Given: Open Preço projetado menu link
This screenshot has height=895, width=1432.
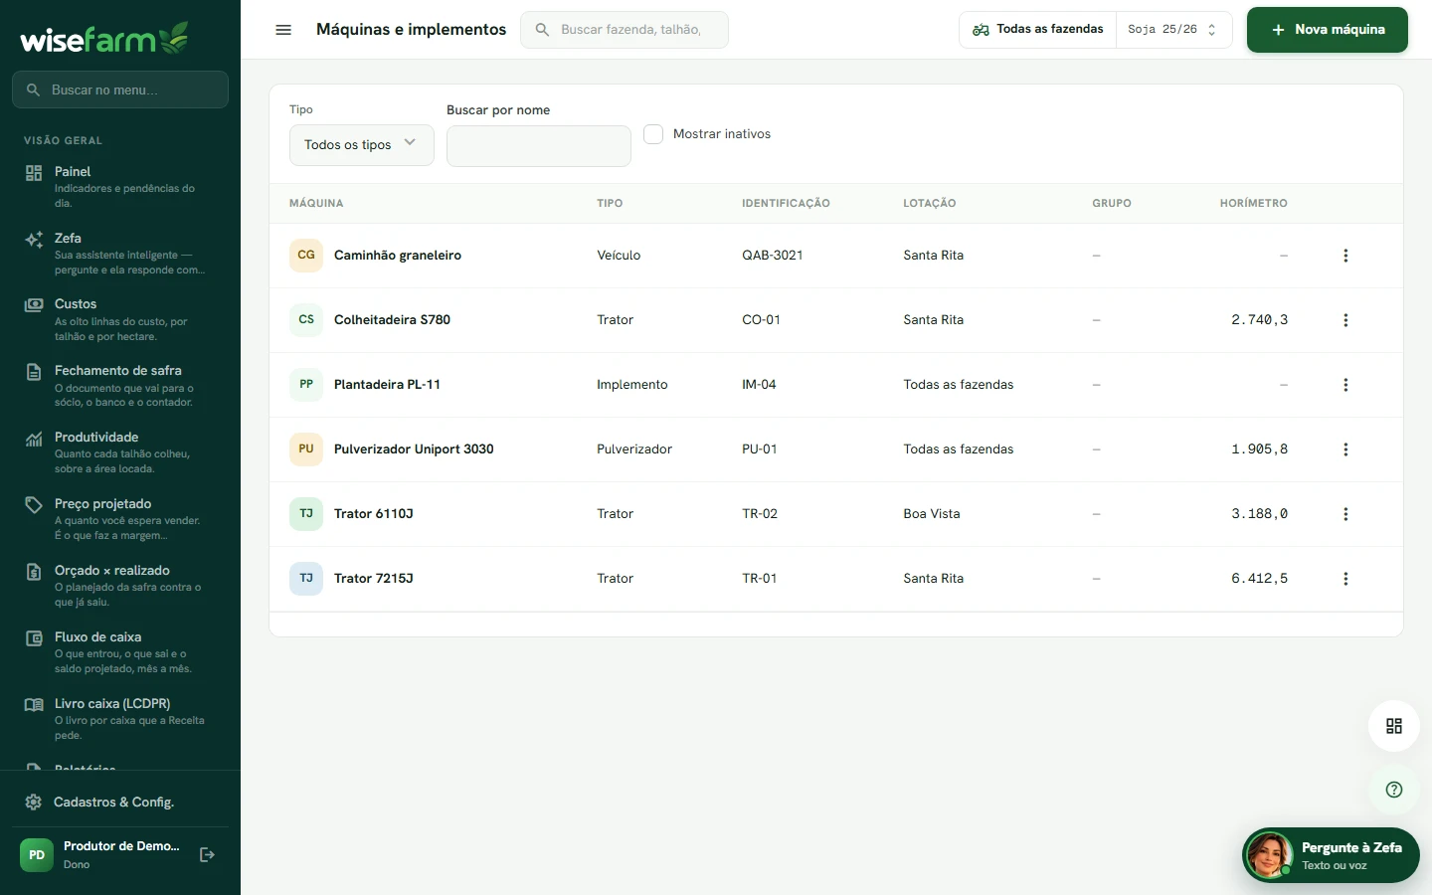Looking at the screenshot, I should [120, 519].
